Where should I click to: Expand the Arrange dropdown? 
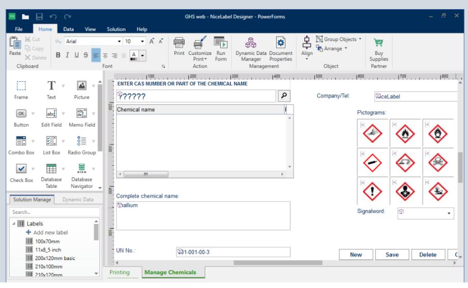(x=346, y=48)
